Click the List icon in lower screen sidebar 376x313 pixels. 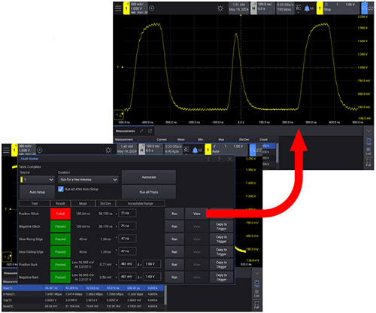tap(256, 293)
